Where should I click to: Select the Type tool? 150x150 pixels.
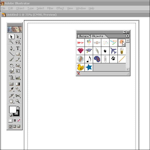coord(18,48)
